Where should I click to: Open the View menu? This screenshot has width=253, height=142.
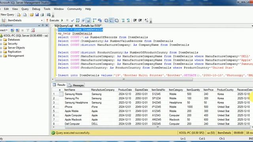click(15, 9)
